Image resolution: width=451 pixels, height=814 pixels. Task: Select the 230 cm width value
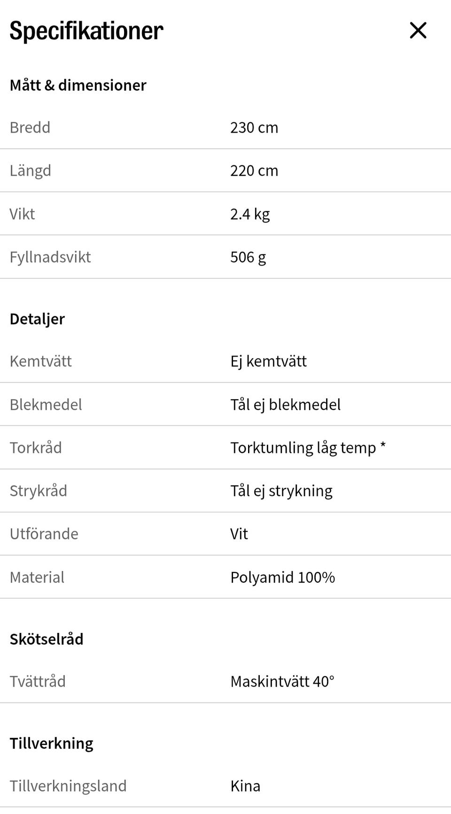click(254, 127)
